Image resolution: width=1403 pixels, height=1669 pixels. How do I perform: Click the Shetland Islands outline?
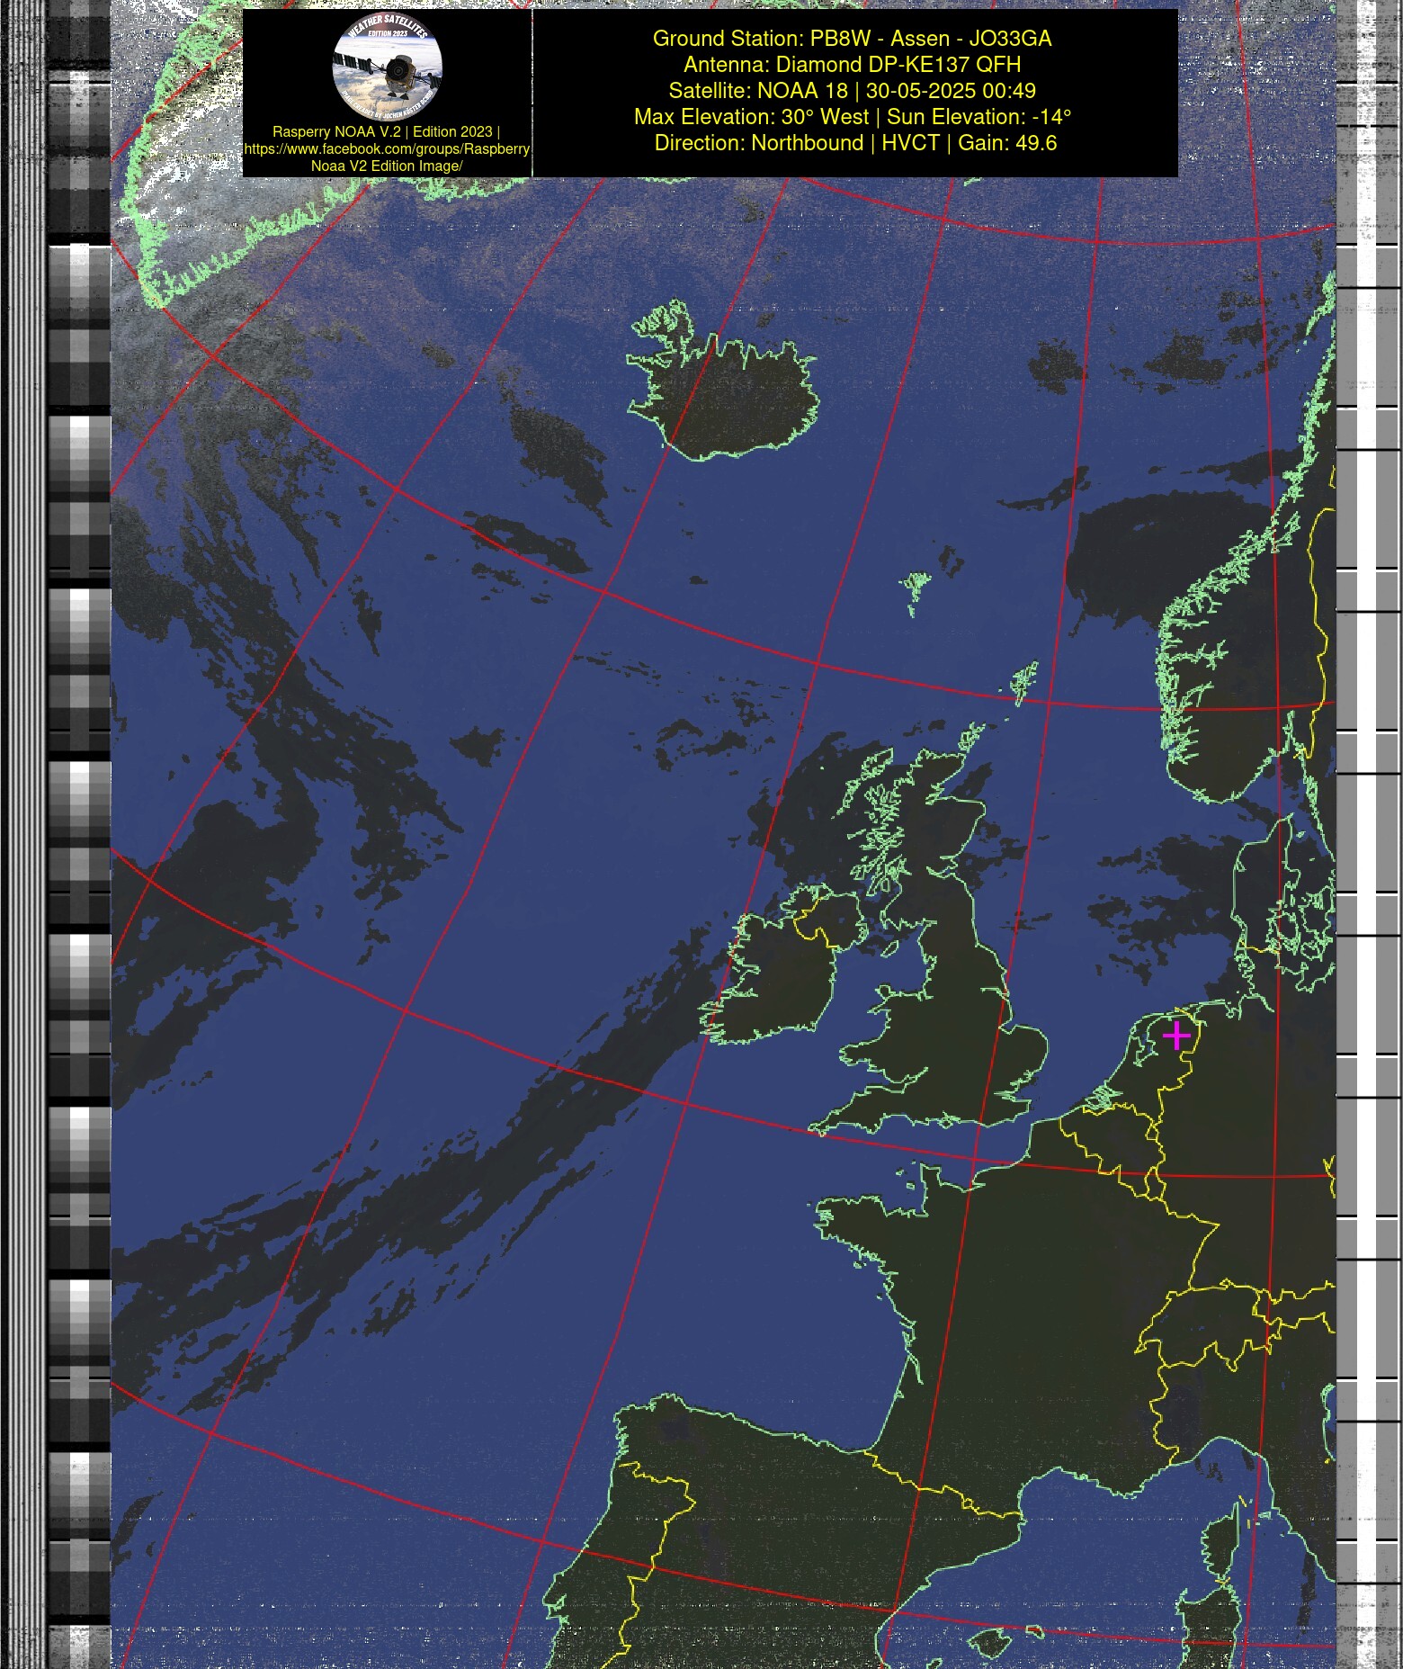click(x=1024, y=682)
